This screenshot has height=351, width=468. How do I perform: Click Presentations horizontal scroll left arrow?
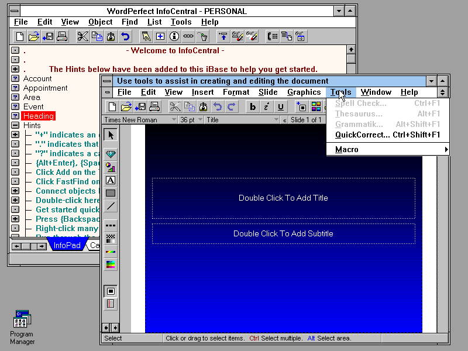click(x=106, y=328)
